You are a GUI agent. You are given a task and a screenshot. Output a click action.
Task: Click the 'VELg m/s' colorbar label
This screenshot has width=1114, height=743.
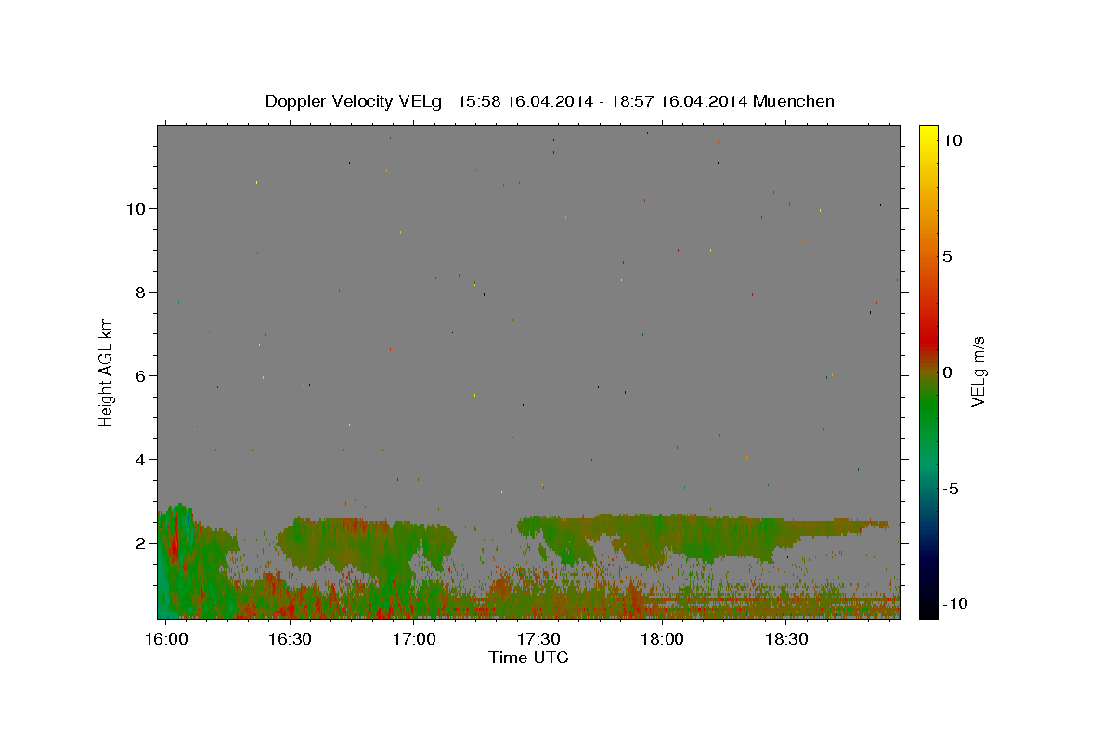pyautogui.click(x=978, y=371)
